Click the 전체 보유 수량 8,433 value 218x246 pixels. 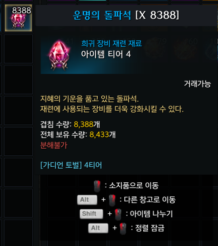pos(99,135)
